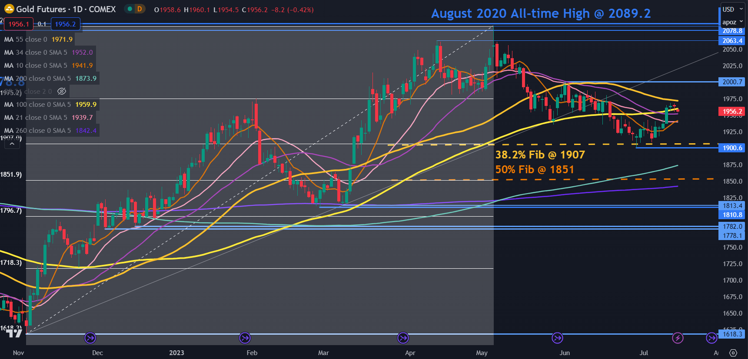
Task: Click the Dec label on time axis
Action: pos(97,353)
